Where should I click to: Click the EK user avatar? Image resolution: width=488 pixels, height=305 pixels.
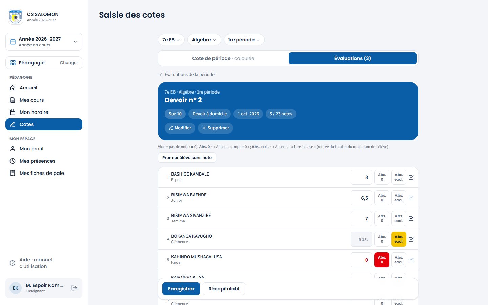(16, 288)
